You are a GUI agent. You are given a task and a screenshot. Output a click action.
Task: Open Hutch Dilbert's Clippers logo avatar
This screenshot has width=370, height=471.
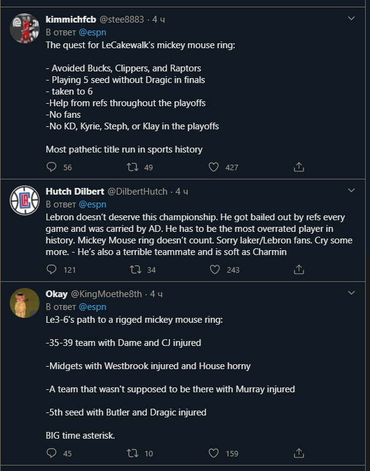coord(24,200)
